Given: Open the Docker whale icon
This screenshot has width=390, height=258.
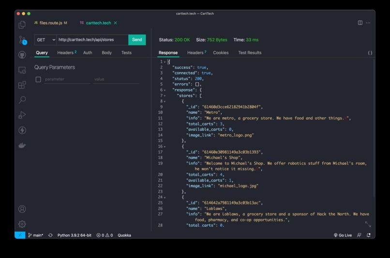Looking at the screenshot, I should 22,145.
